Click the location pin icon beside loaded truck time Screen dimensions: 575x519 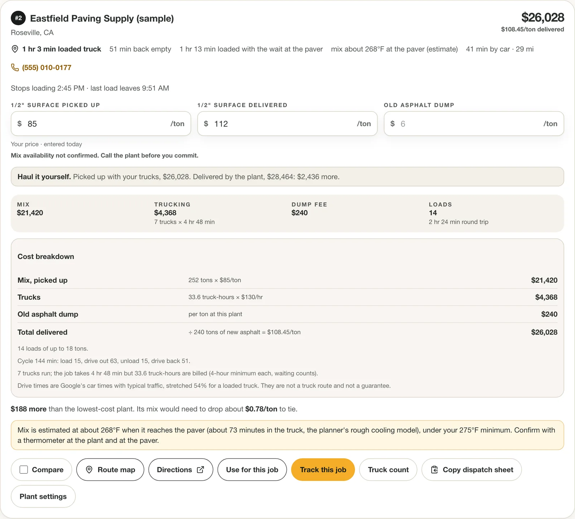point(15,49)
